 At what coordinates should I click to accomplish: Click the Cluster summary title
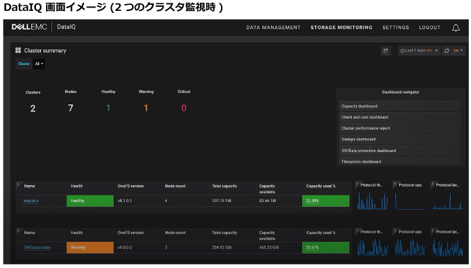pos(45,50)
